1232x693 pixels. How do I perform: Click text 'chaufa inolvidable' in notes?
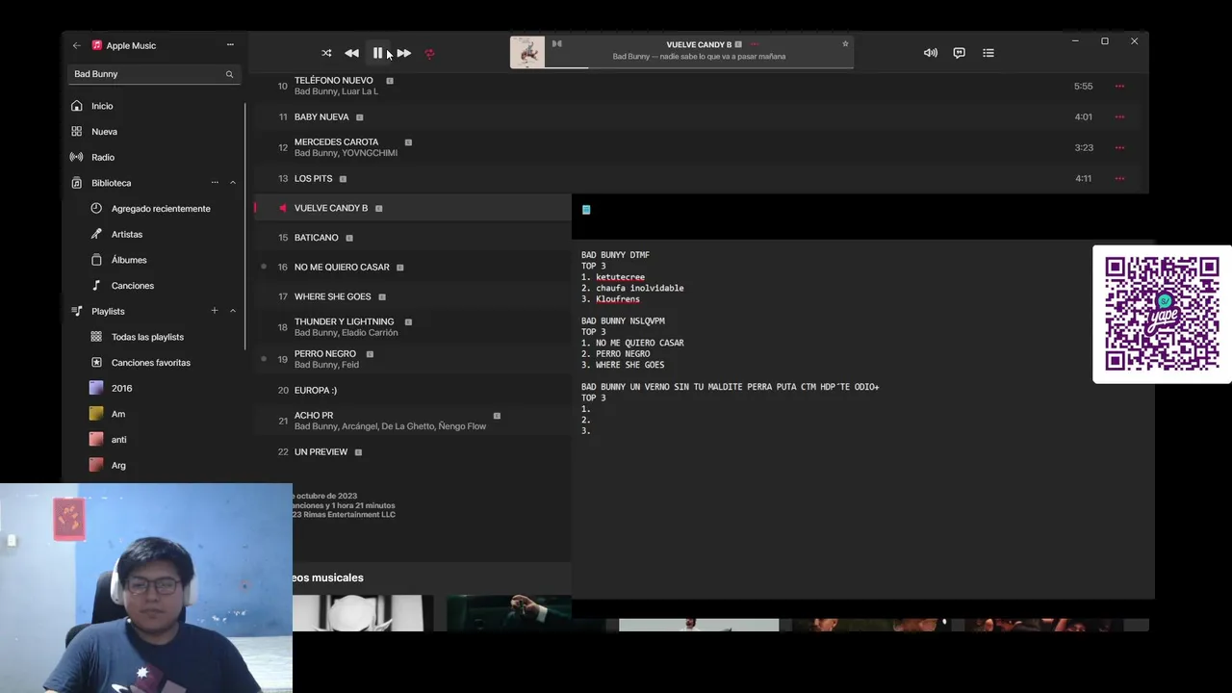(x=640, y=288)
